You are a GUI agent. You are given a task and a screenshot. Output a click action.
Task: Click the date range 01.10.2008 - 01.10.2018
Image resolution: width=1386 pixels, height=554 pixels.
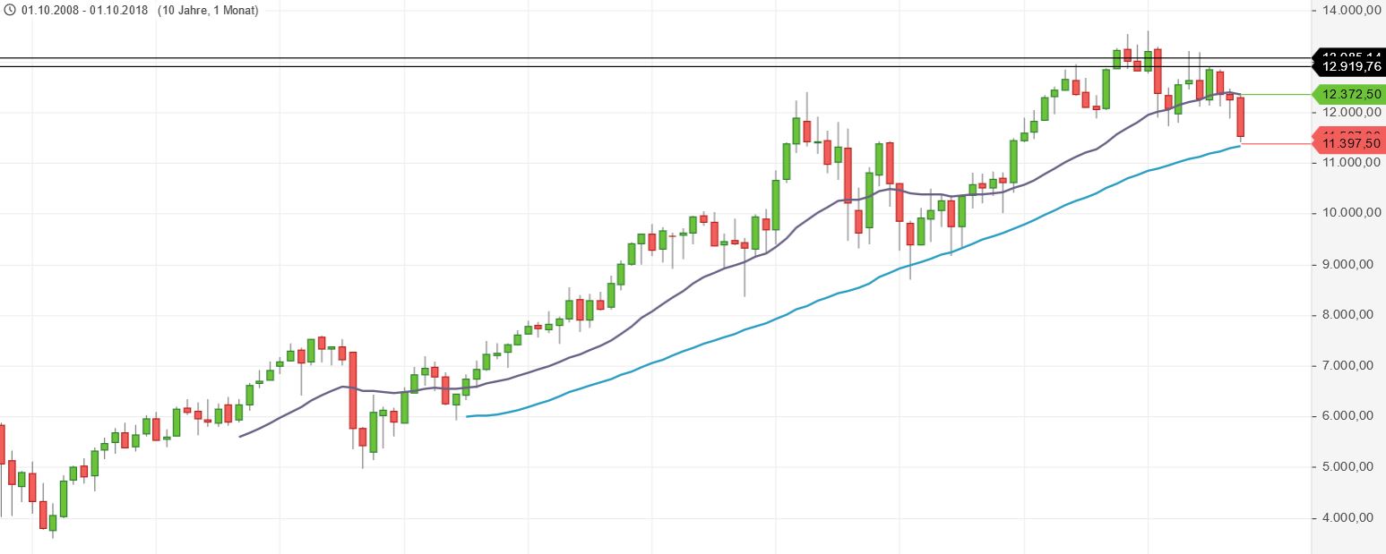click(86, 10)
